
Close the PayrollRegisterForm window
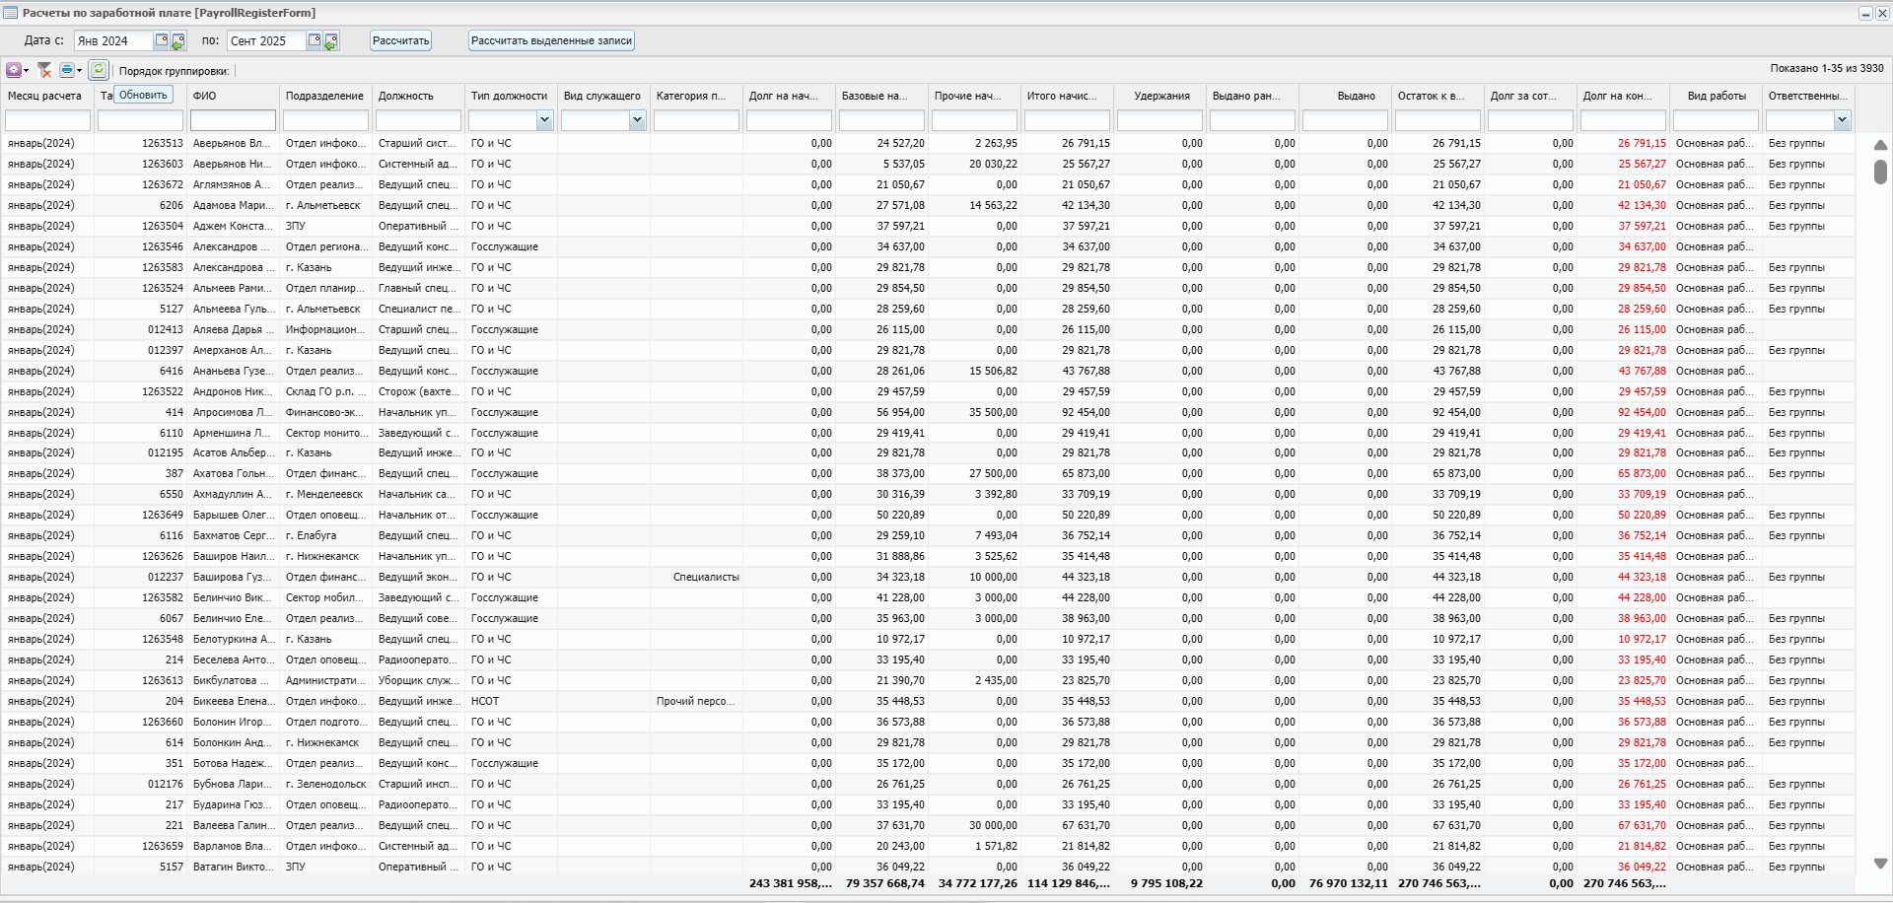pos(1881,13)
